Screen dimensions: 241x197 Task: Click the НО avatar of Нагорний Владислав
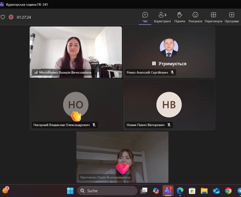(x=76, y=104)
